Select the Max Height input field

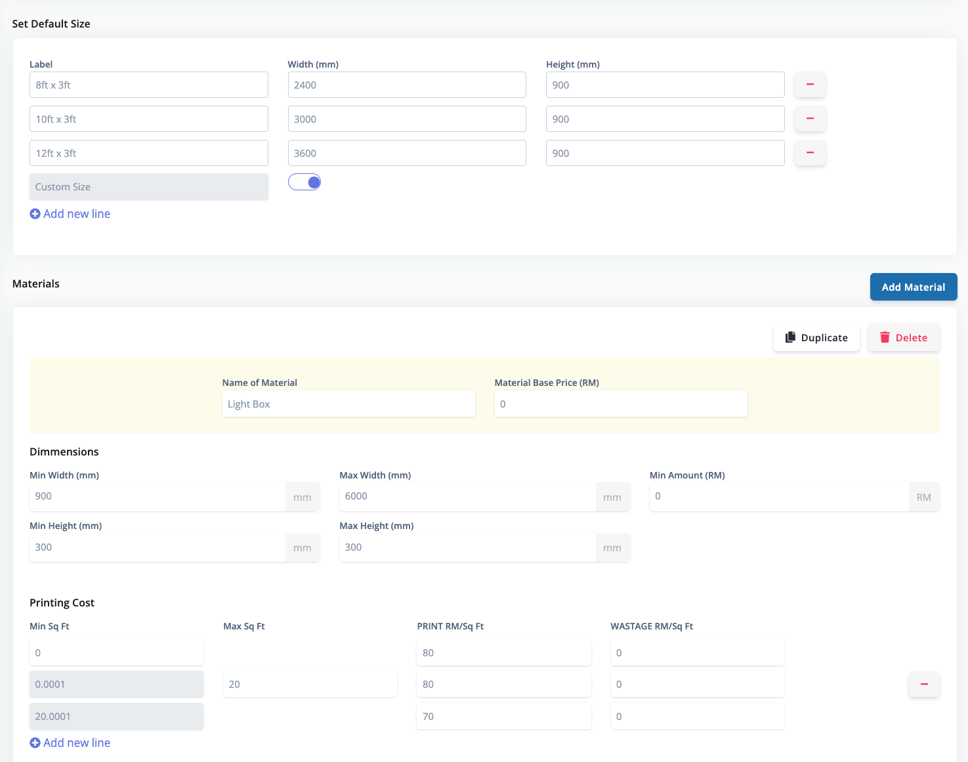(x=467, y=547)
